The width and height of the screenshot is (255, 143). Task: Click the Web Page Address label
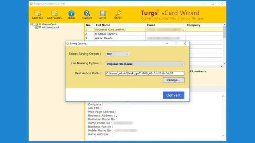tap(102, 112)
